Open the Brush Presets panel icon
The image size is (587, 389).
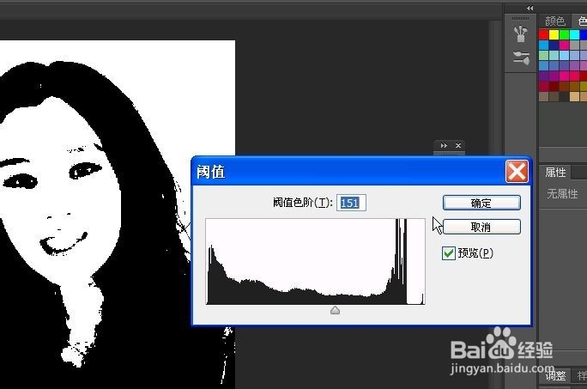[x=520, y=33]
